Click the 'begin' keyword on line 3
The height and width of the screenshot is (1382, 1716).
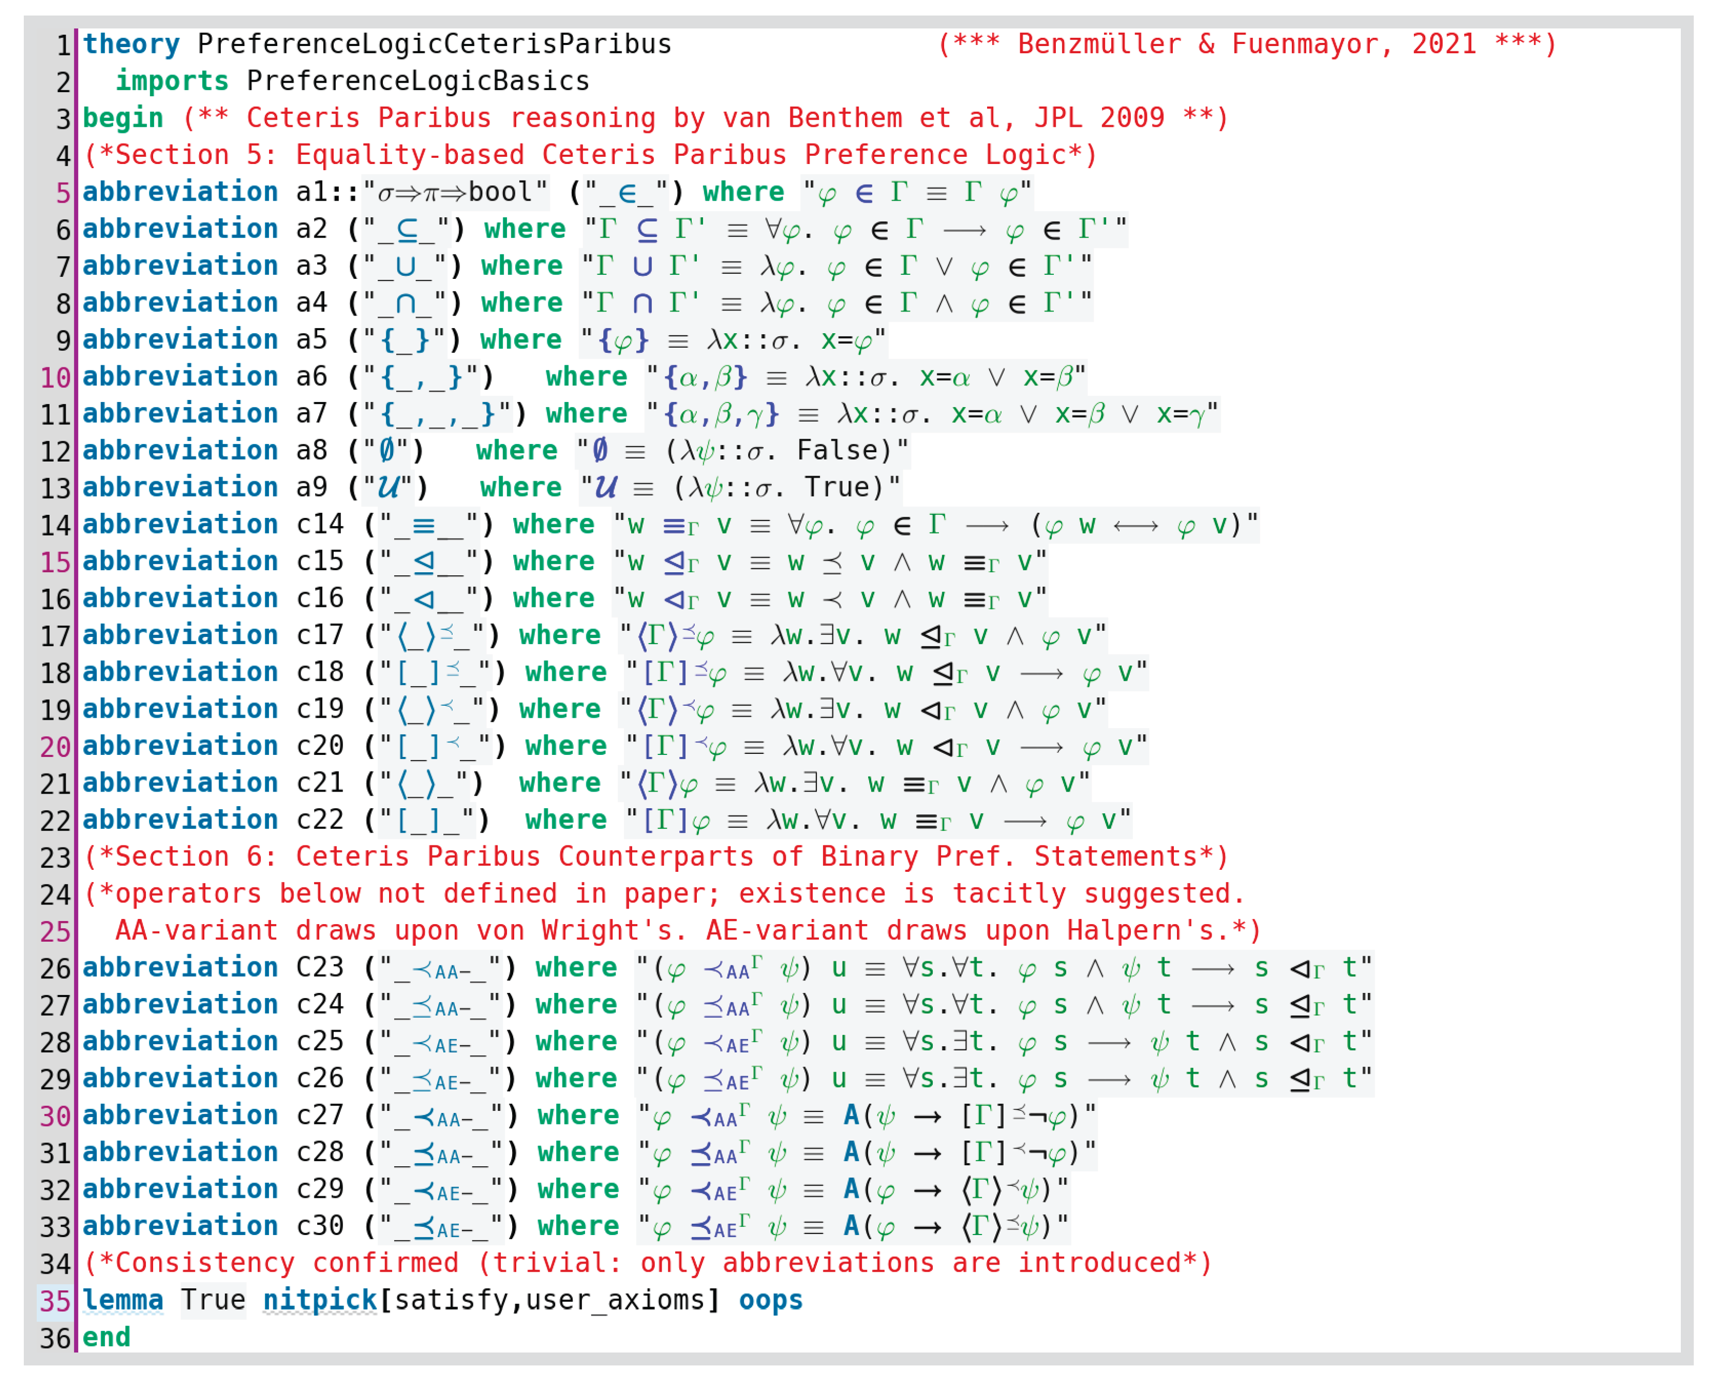point(123,118)
